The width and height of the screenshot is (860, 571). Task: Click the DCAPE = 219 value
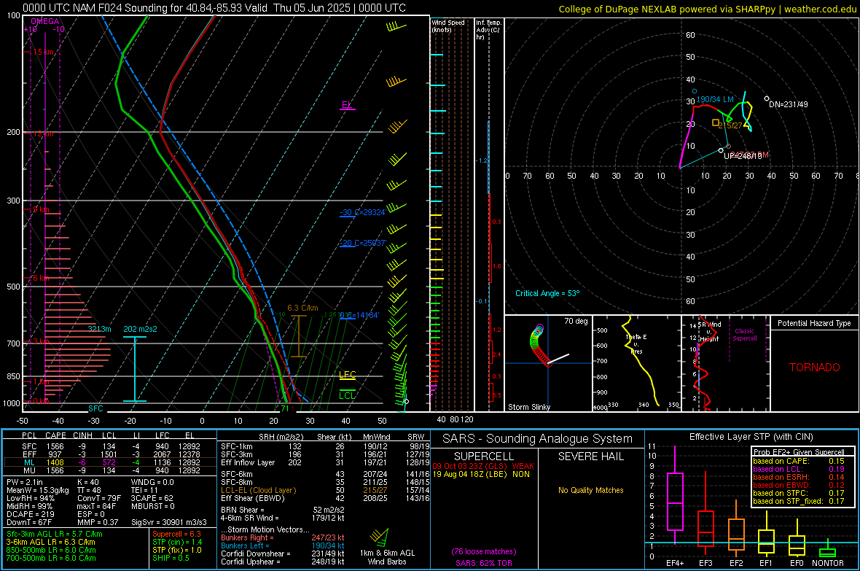point(30,514)
